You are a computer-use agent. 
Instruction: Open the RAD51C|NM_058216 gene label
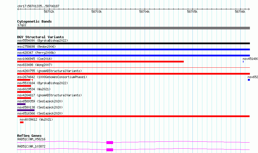pyautogui.click(x=31, y=139)
